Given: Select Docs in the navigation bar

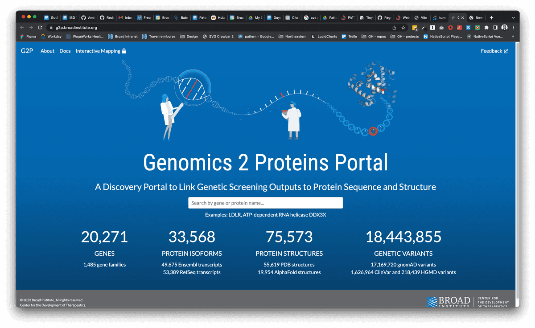Looking at the screenshot, I should click(65, 51).
